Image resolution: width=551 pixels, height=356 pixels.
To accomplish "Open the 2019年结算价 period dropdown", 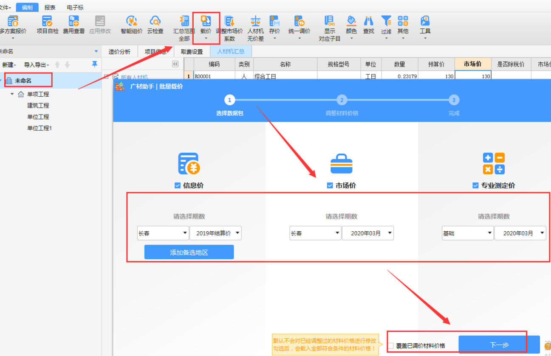I will 216,233.
